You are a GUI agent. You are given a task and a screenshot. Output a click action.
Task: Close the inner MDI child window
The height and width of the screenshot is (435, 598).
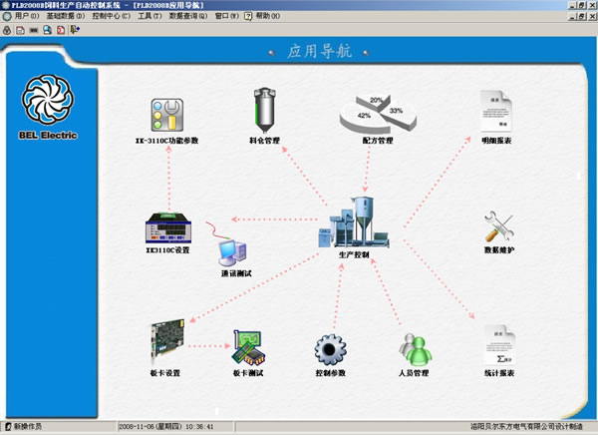(x=592, y=17)
